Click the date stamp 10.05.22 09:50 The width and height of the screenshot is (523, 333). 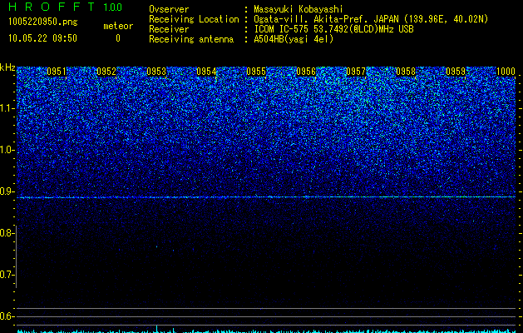[x=42, y=38]
